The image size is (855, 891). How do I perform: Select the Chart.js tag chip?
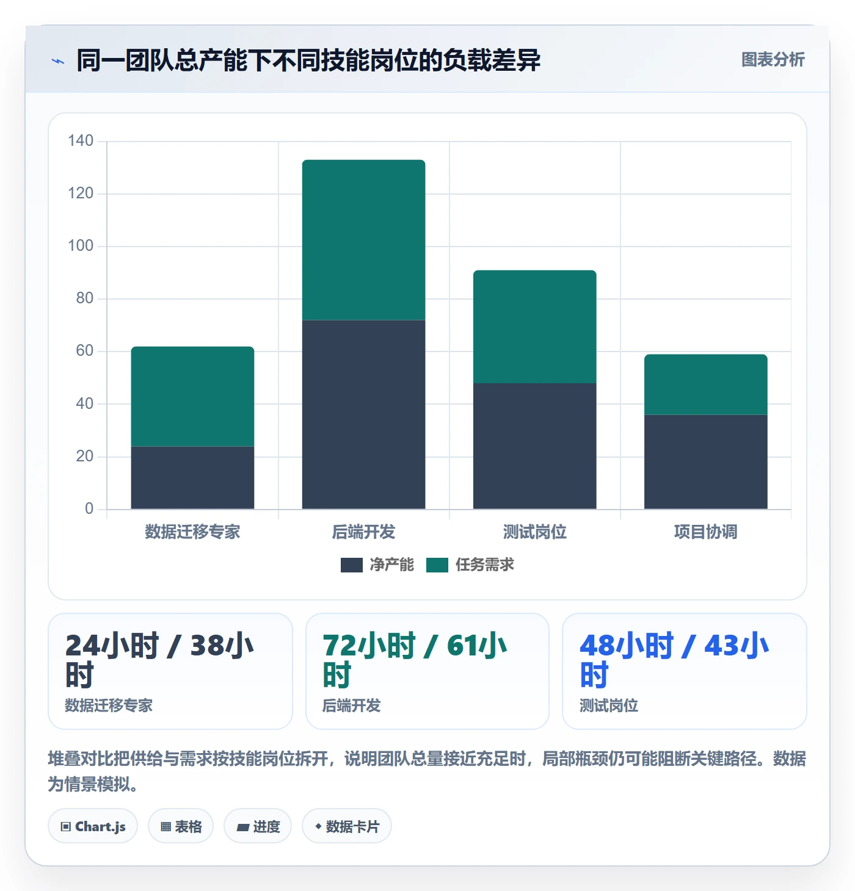(x=93, y=826)
